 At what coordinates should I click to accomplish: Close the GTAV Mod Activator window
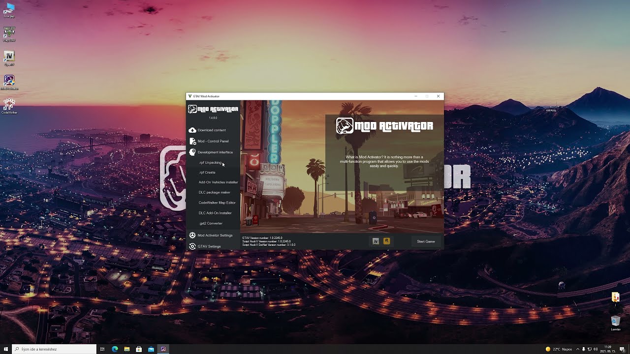pyautogui.click(x=438, y=96)
